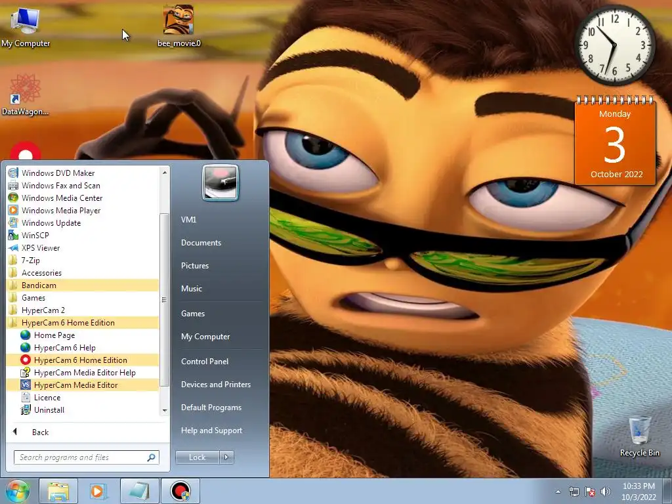This screenshot has width=672, height=504.
Task: Select bee_movie.0 desktop file
Action: click(x=178, y=26)
